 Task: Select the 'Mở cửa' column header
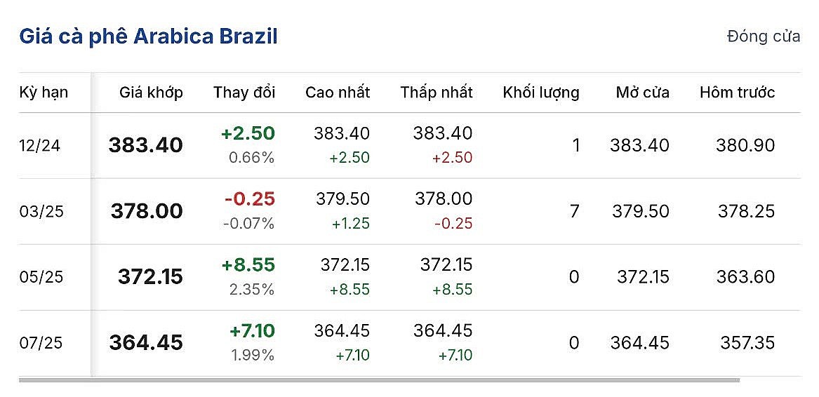[643, 93]
